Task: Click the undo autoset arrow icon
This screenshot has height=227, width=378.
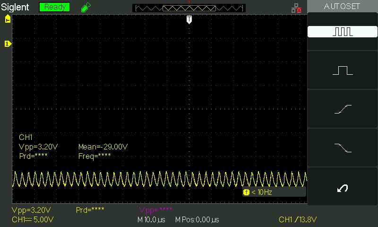Action: pyautogui.click(x=342, y=188)
